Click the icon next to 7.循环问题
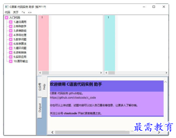Screen dimensions: 176x138 (11, 48)
